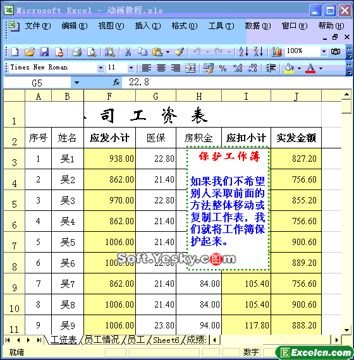Apply percent style

pyautogui.click(x=223, y=68)
